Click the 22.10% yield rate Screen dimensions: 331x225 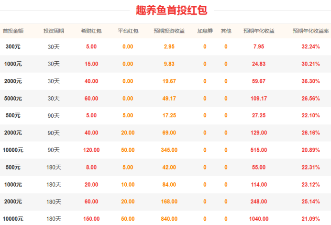311,115
